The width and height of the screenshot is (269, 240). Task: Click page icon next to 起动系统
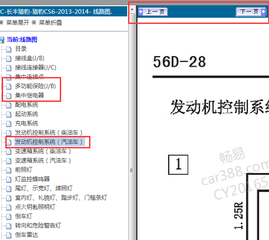point(9,114)
